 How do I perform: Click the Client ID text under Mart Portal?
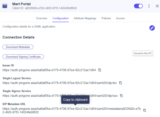44,8
